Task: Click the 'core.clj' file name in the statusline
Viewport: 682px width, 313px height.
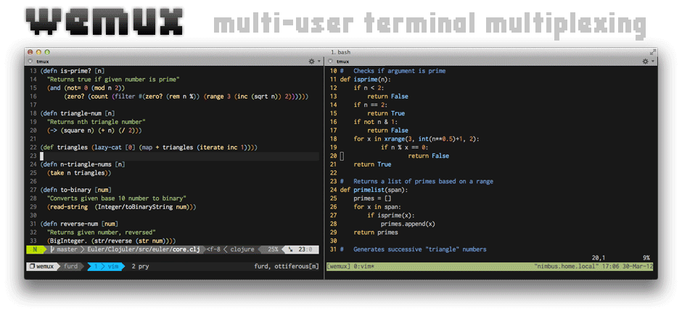Action: [187, 250]
